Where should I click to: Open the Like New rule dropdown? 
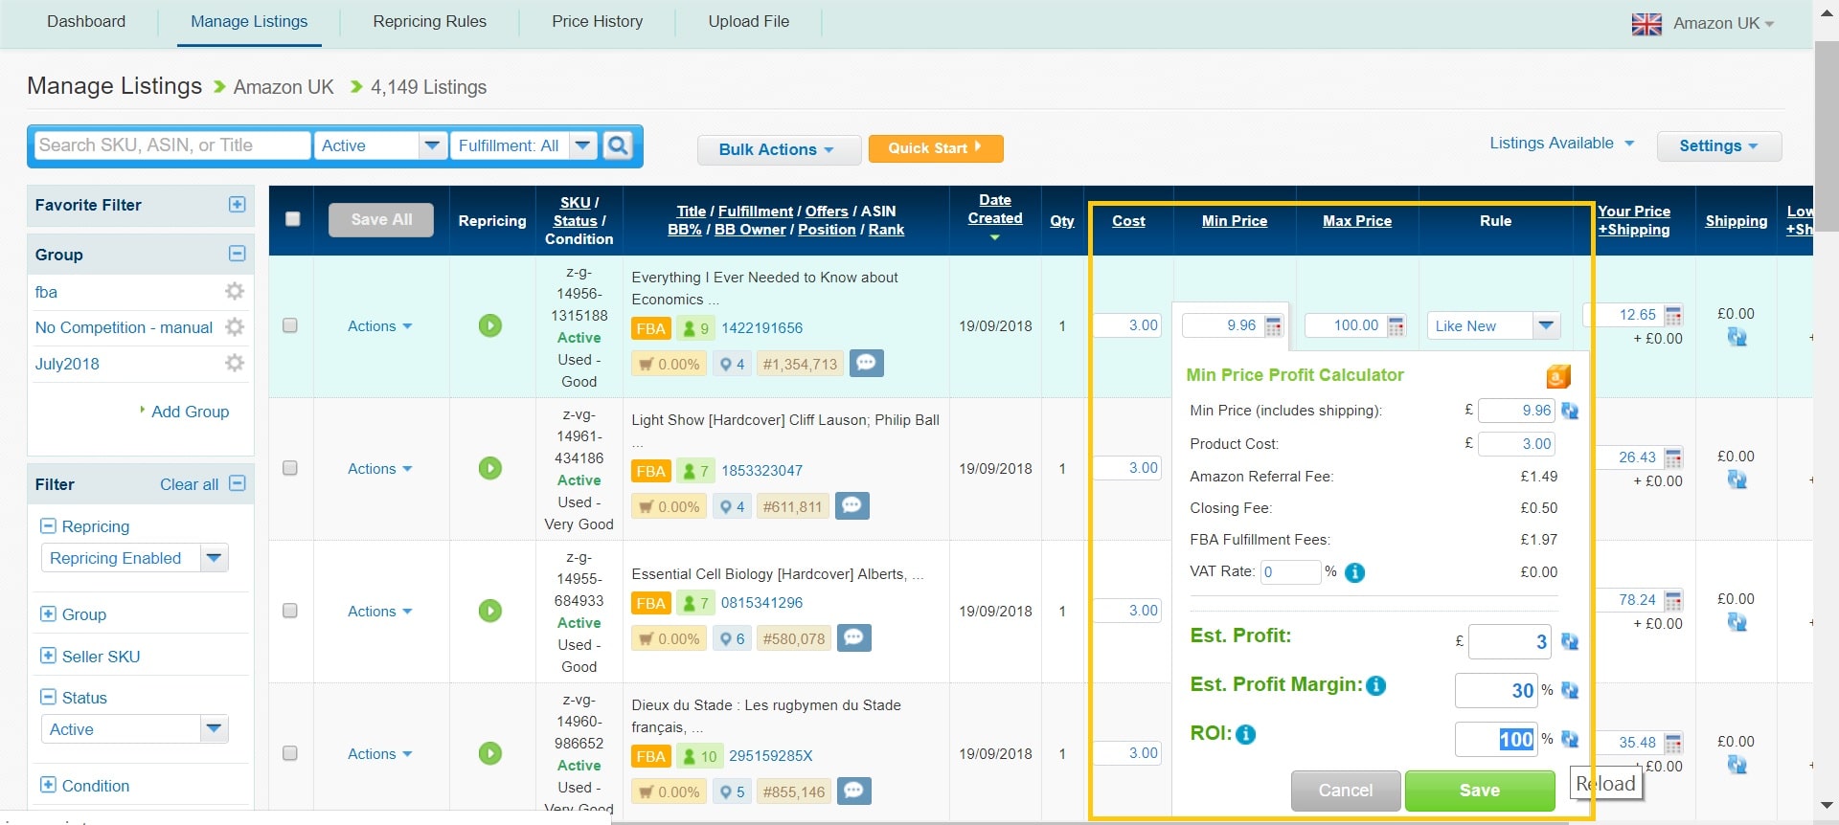click(1494, 325)
